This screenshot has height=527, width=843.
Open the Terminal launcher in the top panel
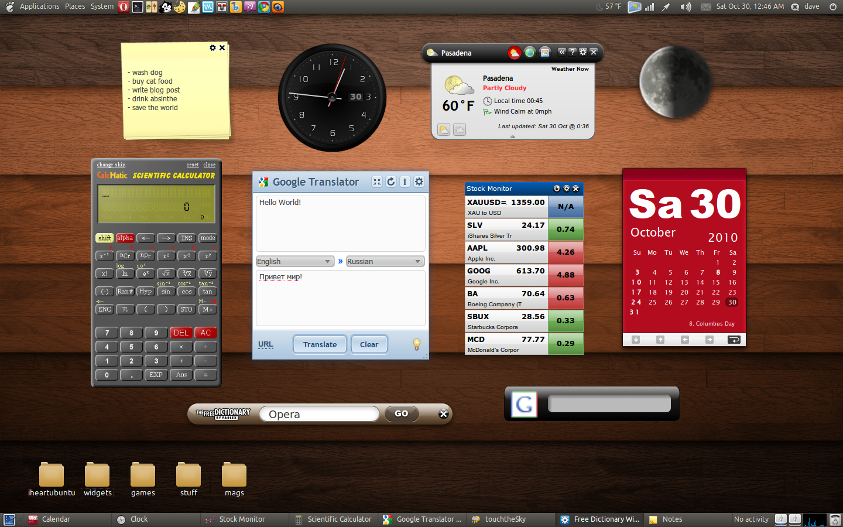click(x=138, y=6)
